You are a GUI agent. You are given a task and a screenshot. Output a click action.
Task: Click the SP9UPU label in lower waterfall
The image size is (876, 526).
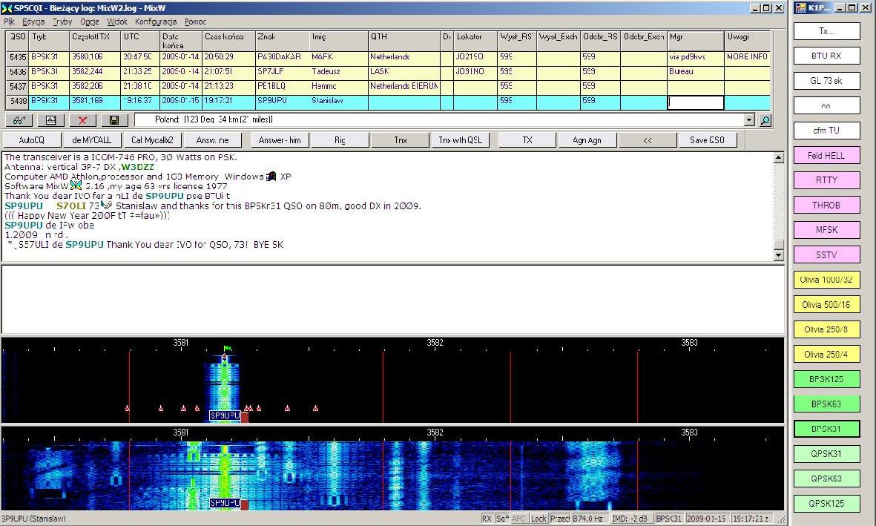225,503
